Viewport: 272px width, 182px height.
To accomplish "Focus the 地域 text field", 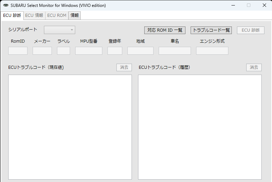I will [140, 51].
